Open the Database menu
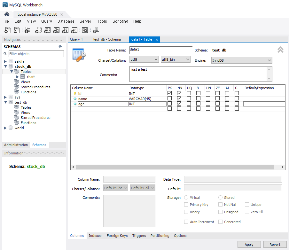 [66, 21]
